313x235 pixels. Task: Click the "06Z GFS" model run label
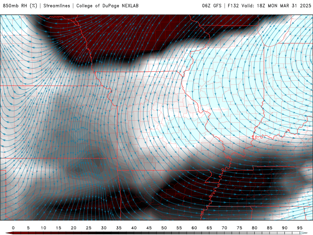tap(212, 6)
